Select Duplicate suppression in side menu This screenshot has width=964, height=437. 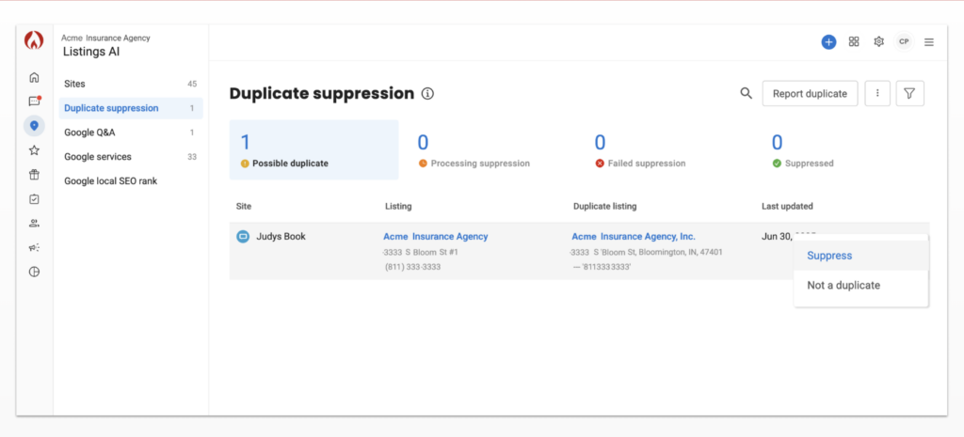point(130,108)
